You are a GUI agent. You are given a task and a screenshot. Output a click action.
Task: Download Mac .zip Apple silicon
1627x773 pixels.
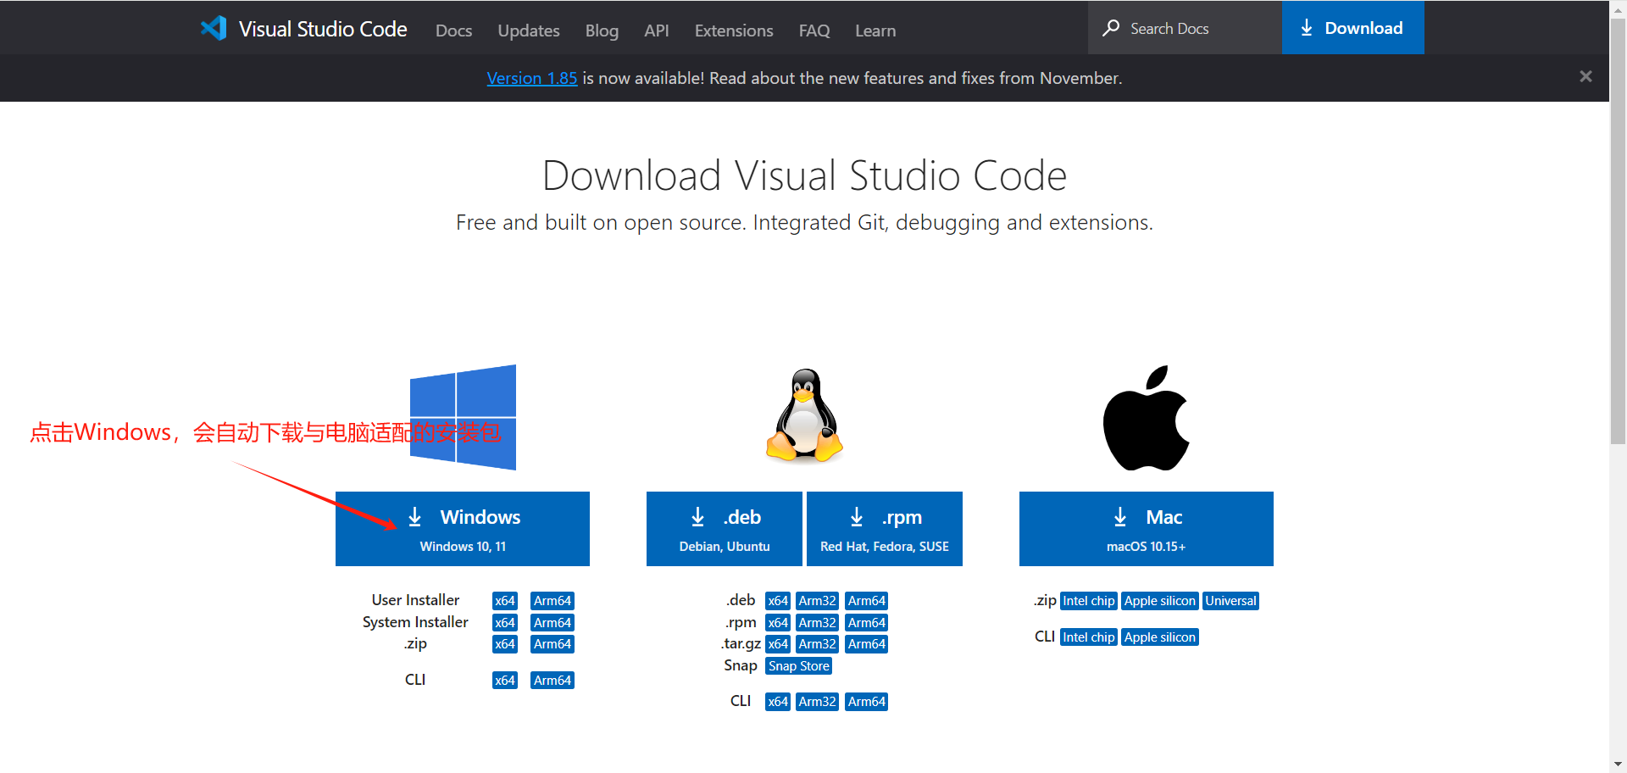pos(1160,601)
